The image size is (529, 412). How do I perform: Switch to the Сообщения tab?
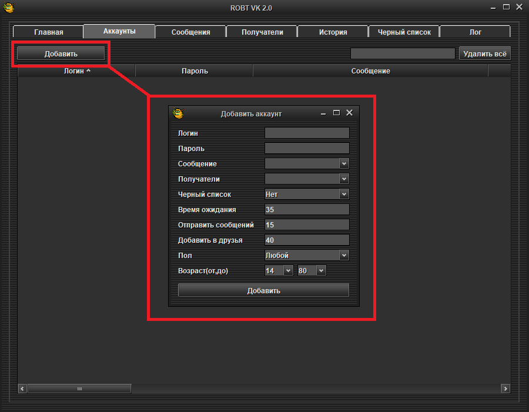190,32
